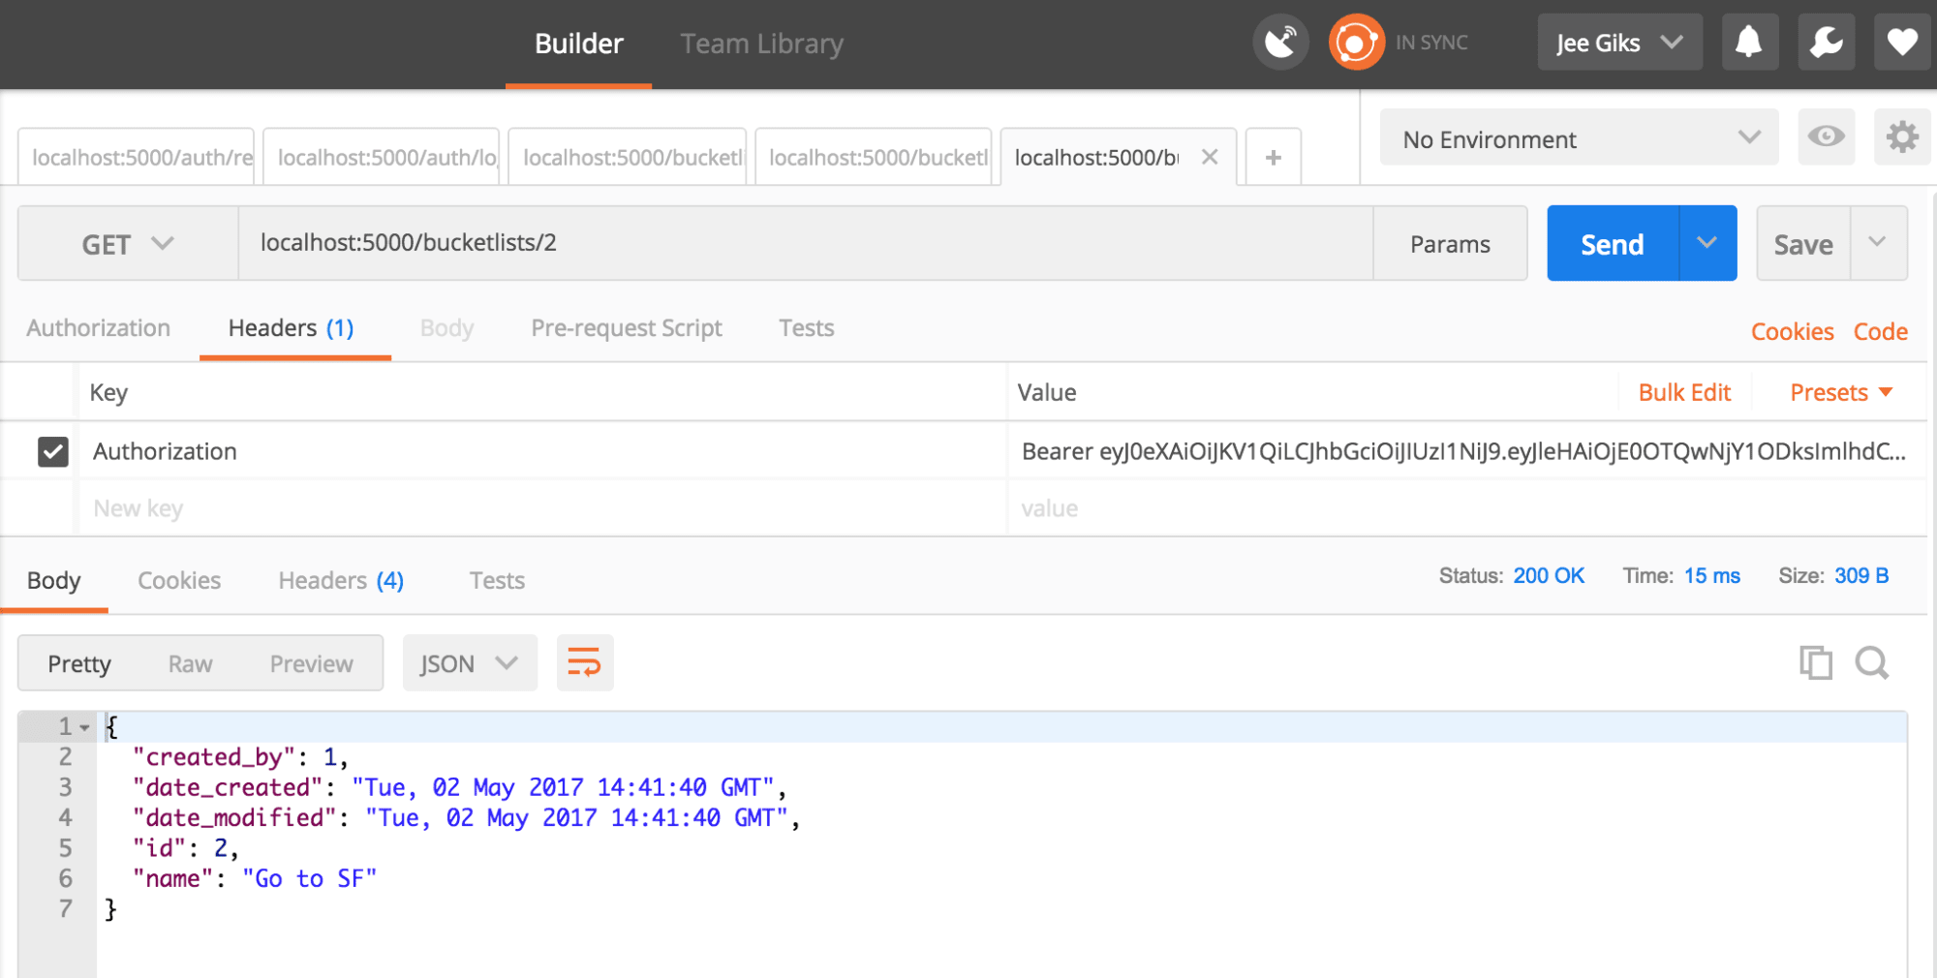1937x978 pixels.
Task: Click the Bearer token value cell
Action: click(x=1467, y=451)
